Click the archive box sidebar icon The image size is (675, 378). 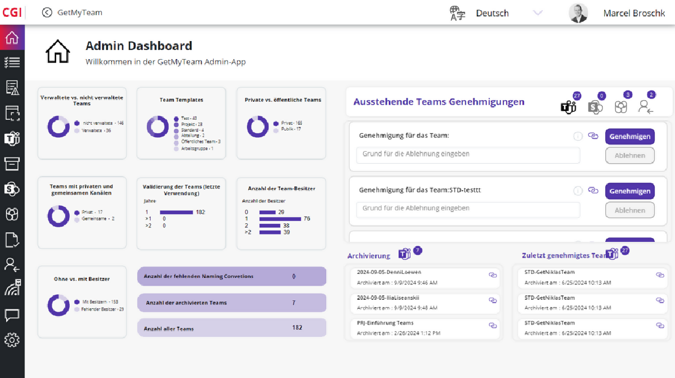pos(12,163)
